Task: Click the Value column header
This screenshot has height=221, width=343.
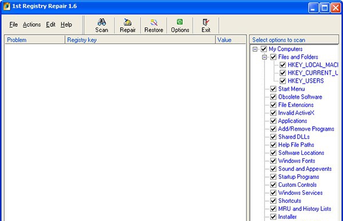Action: tap(230, 40)
